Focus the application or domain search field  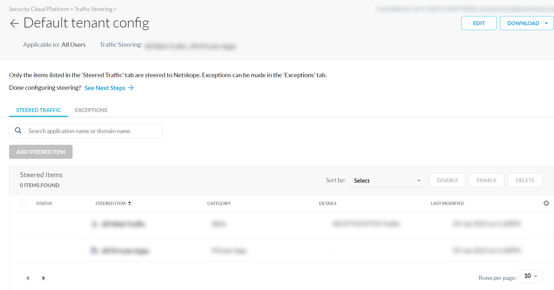(x=94, y=131)
